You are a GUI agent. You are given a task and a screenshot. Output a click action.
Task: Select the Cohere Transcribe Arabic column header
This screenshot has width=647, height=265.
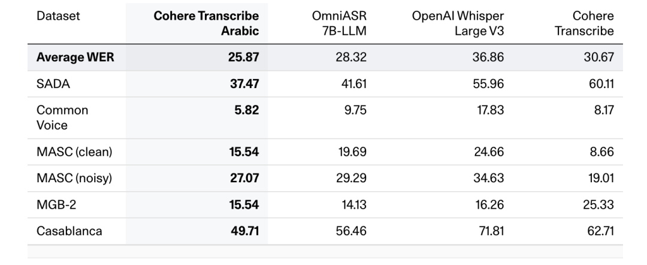pyautogui.click(x=206, y=23)
